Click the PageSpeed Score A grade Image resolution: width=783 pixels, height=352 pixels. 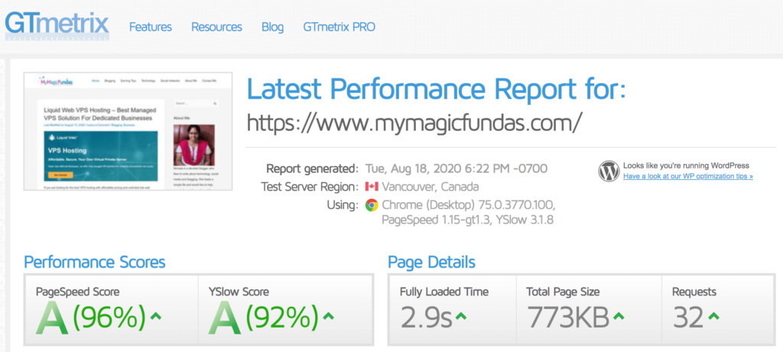click(52, 319)
